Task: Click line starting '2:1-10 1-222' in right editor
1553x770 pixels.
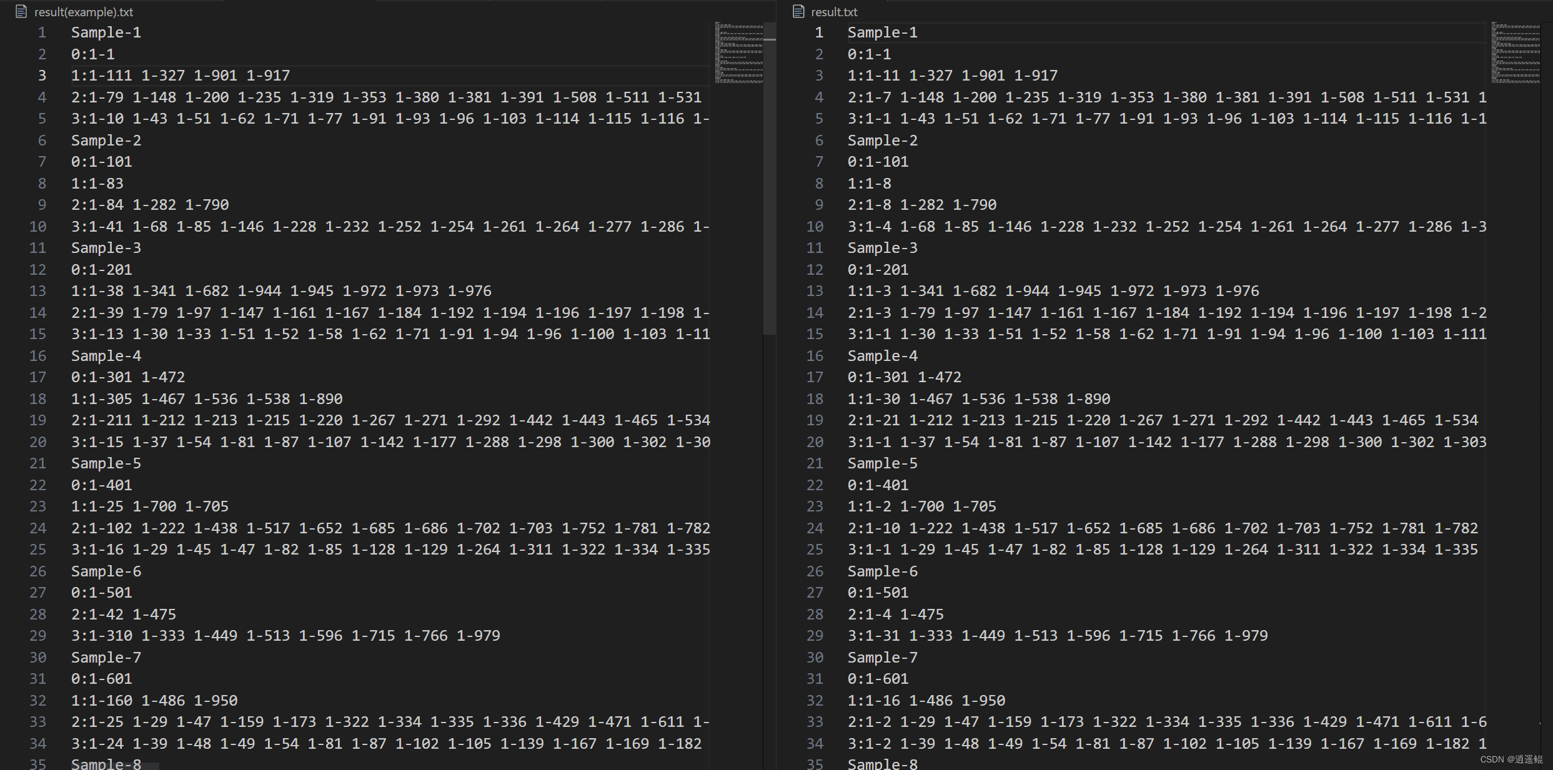Action: pos(1163,528)
